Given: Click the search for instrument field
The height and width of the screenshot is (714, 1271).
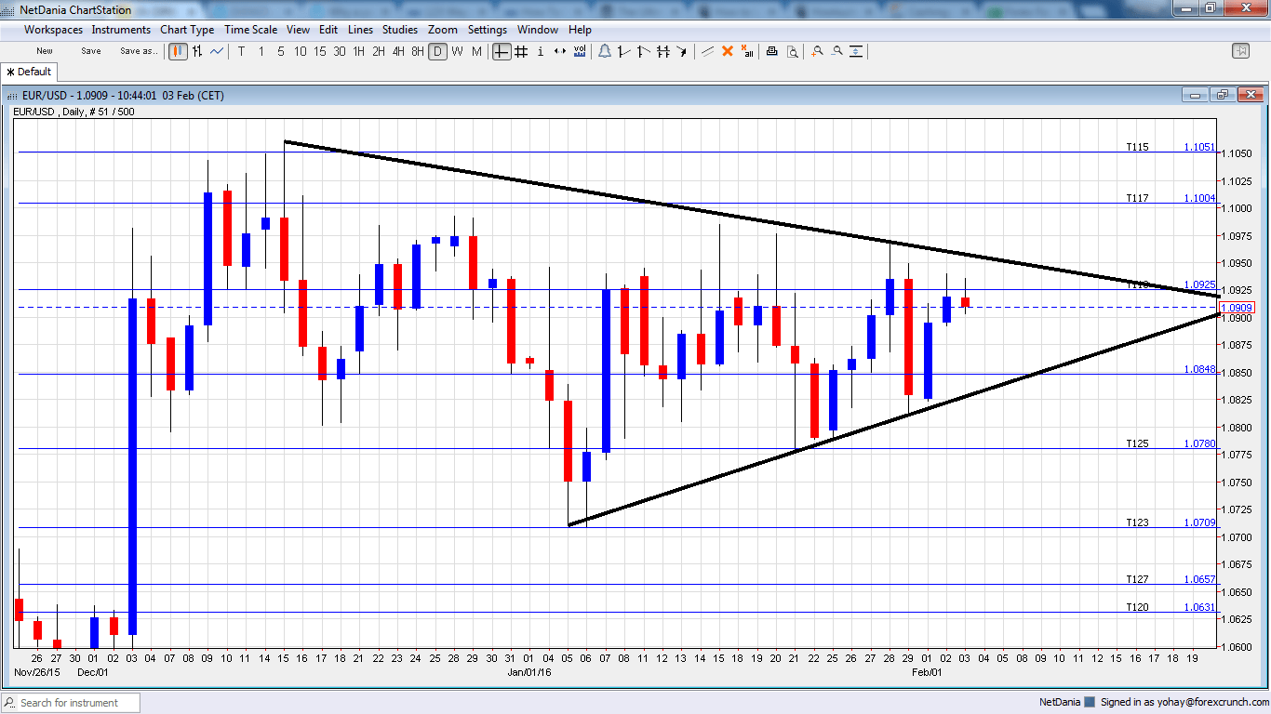Looking at the screenshot, I should [x=70, y=703].
